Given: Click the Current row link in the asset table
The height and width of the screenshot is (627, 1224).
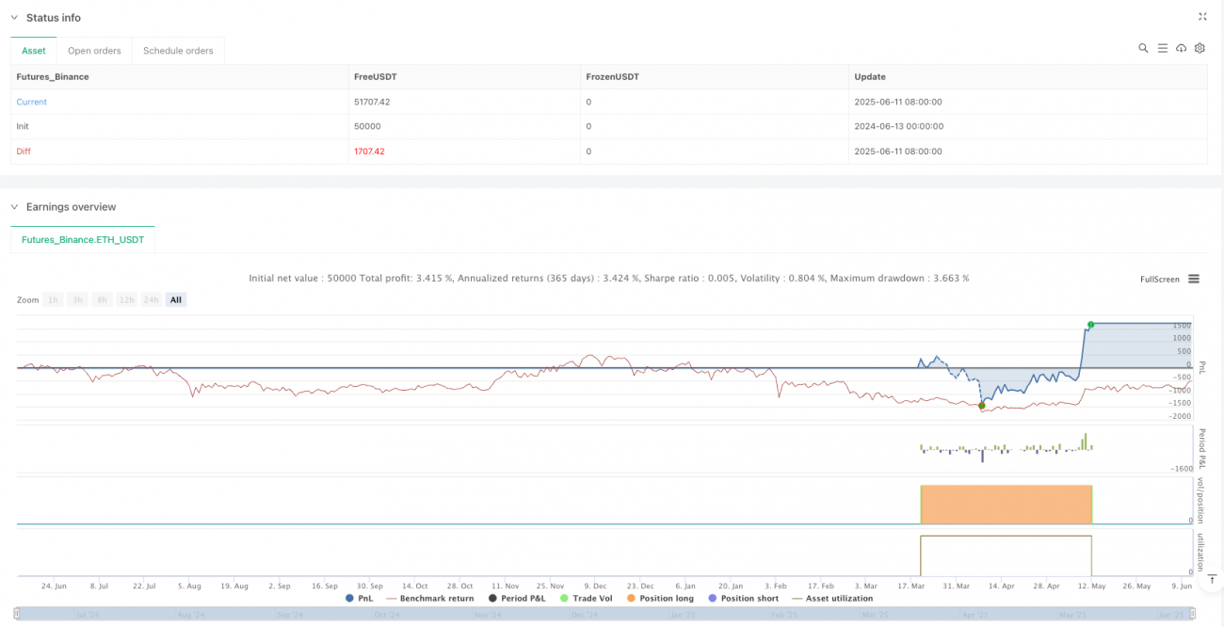Looking at the screenshot, I should (x=31, y=101).
